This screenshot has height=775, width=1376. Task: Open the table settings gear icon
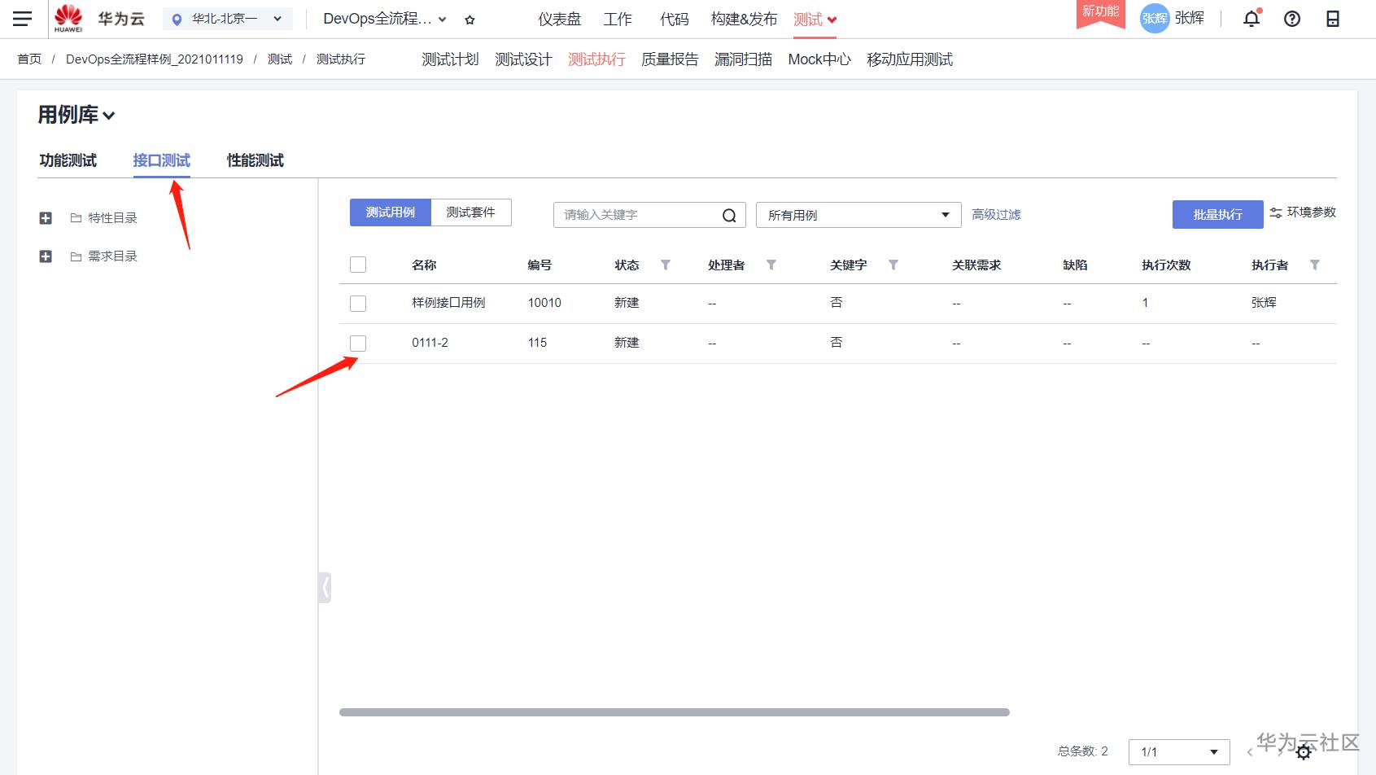pyautogui.click(x=1304, y=752)
